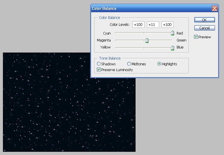Screen dimensions: 224x155
Task: Click the Yellow-Blue slider handle
Action: 173,48
